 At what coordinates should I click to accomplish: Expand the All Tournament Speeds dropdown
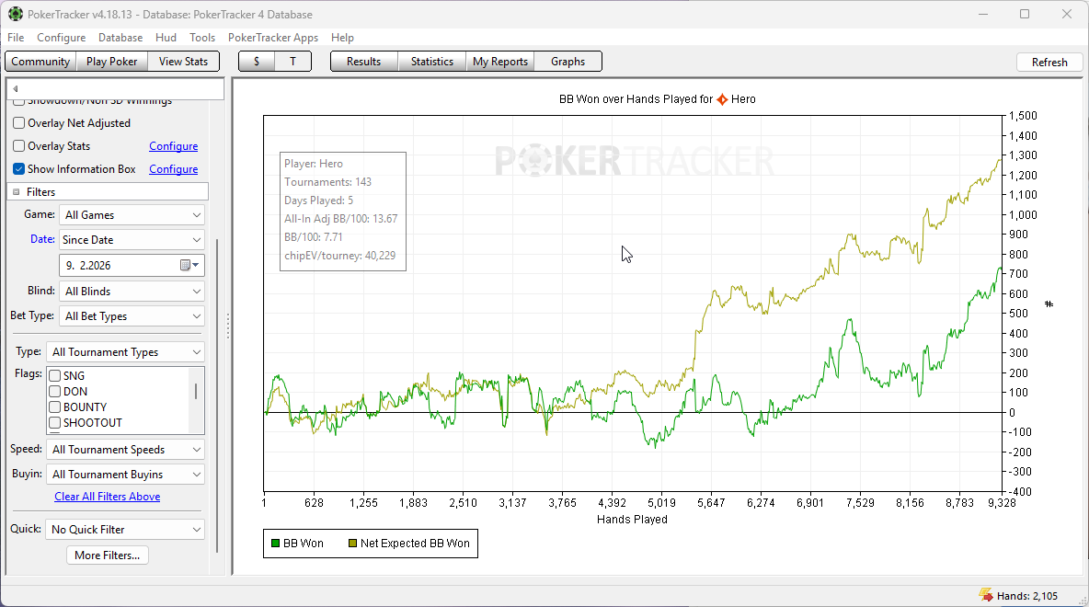pos(125,450)
